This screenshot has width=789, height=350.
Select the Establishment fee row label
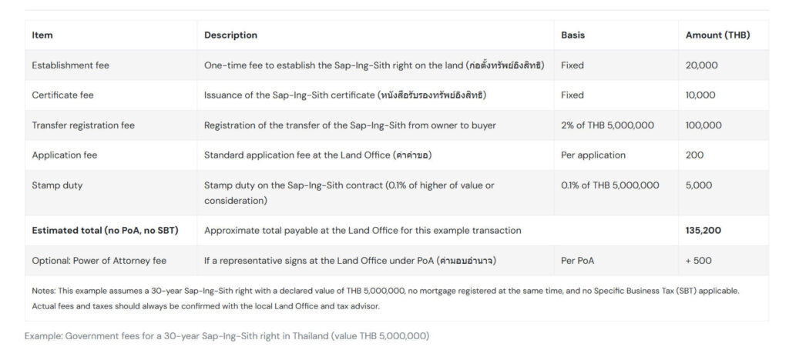70,65
